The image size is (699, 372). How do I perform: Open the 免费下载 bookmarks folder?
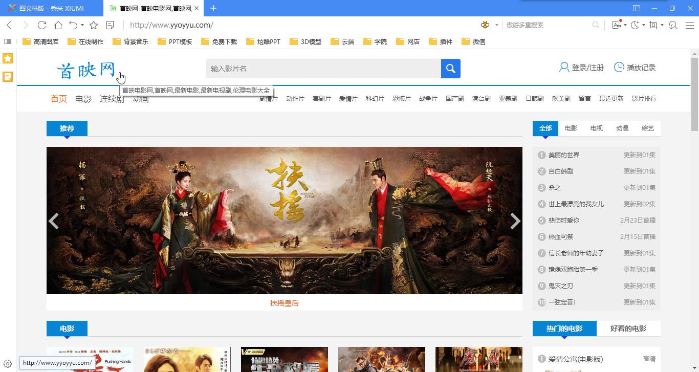[219, 41]
